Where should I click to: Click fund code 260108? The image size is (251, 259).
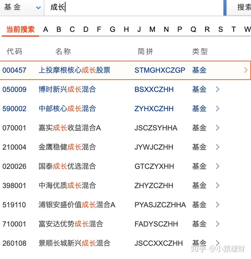pos(14,243)
